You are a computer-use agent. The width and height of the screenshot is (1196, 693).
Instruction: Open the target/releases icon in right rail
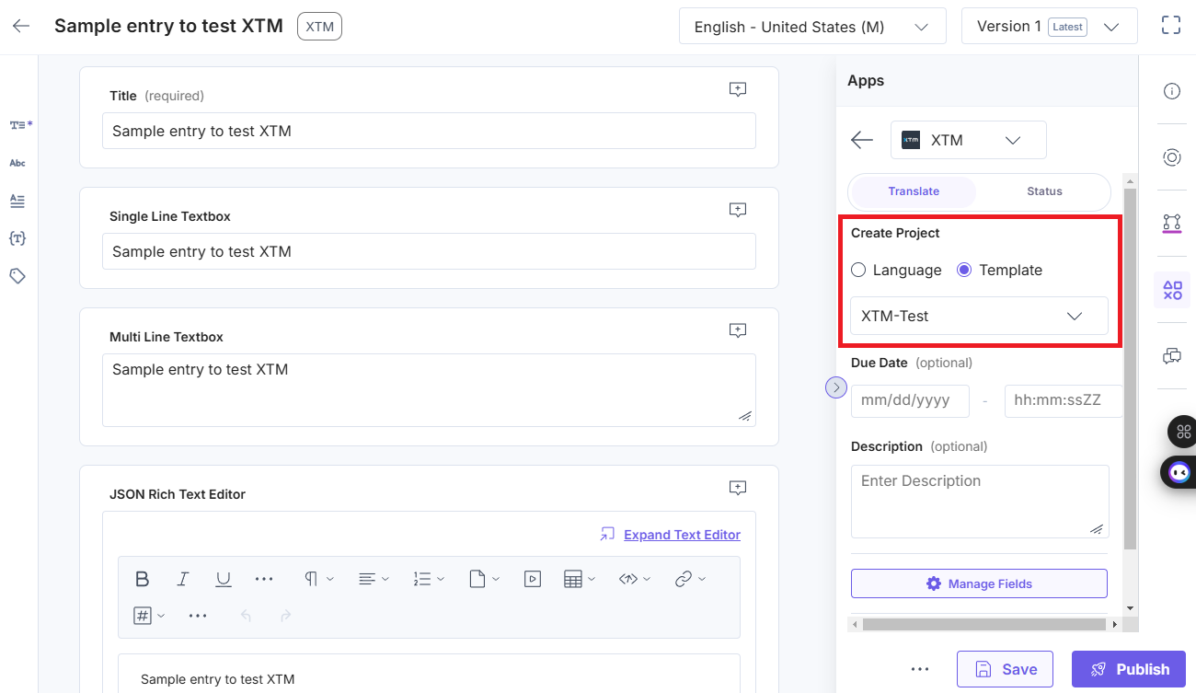point(1172,157)
